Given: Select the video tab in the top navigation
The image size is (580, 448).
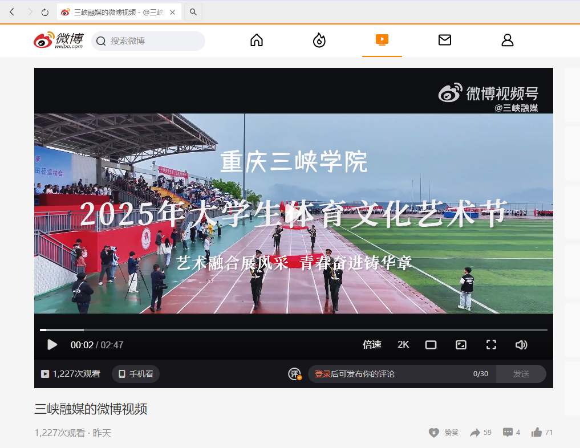Looking at the screenshot, I should pyautogui.click(x=382, y=40).
